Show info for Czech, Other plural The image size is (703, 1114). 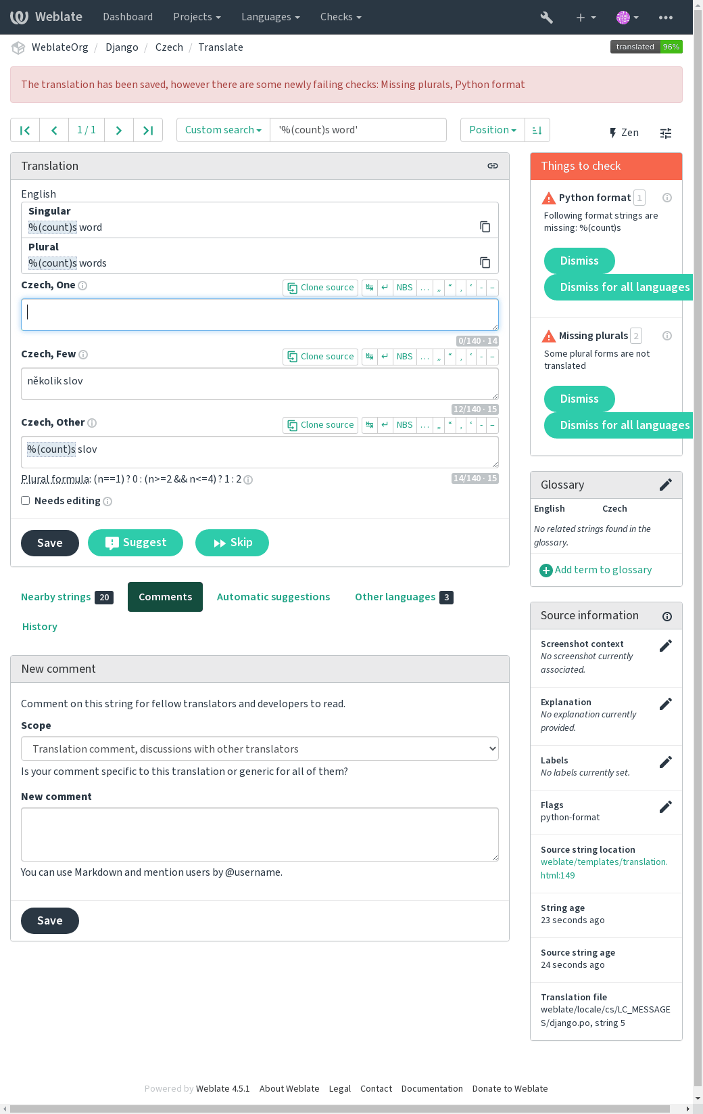coord(92,423)
